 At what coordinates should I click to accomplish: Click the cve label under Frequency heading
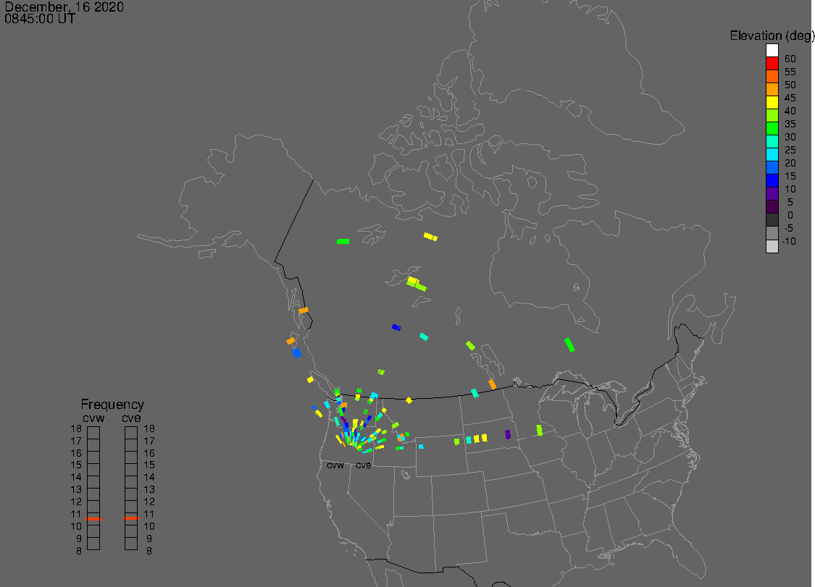(132, 418)
